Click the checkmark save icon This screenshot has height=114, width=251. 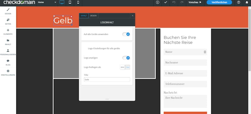[166, 2]
